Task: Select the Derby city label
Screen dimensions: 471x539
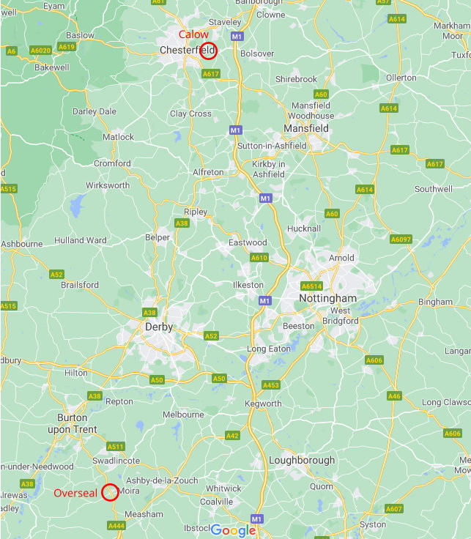Action: [x=159, y=327]
